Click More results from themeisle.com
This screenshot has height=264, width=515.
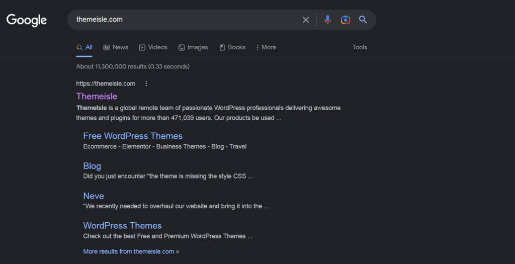click(131, 251)
